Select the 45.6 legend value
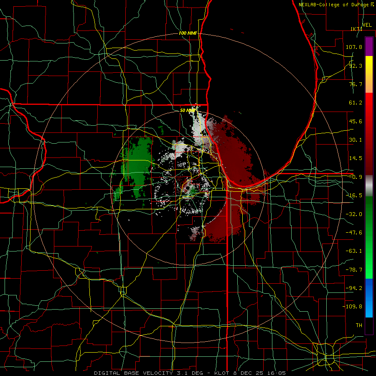This screenshot has width=376, height=376. click(356, 121)
